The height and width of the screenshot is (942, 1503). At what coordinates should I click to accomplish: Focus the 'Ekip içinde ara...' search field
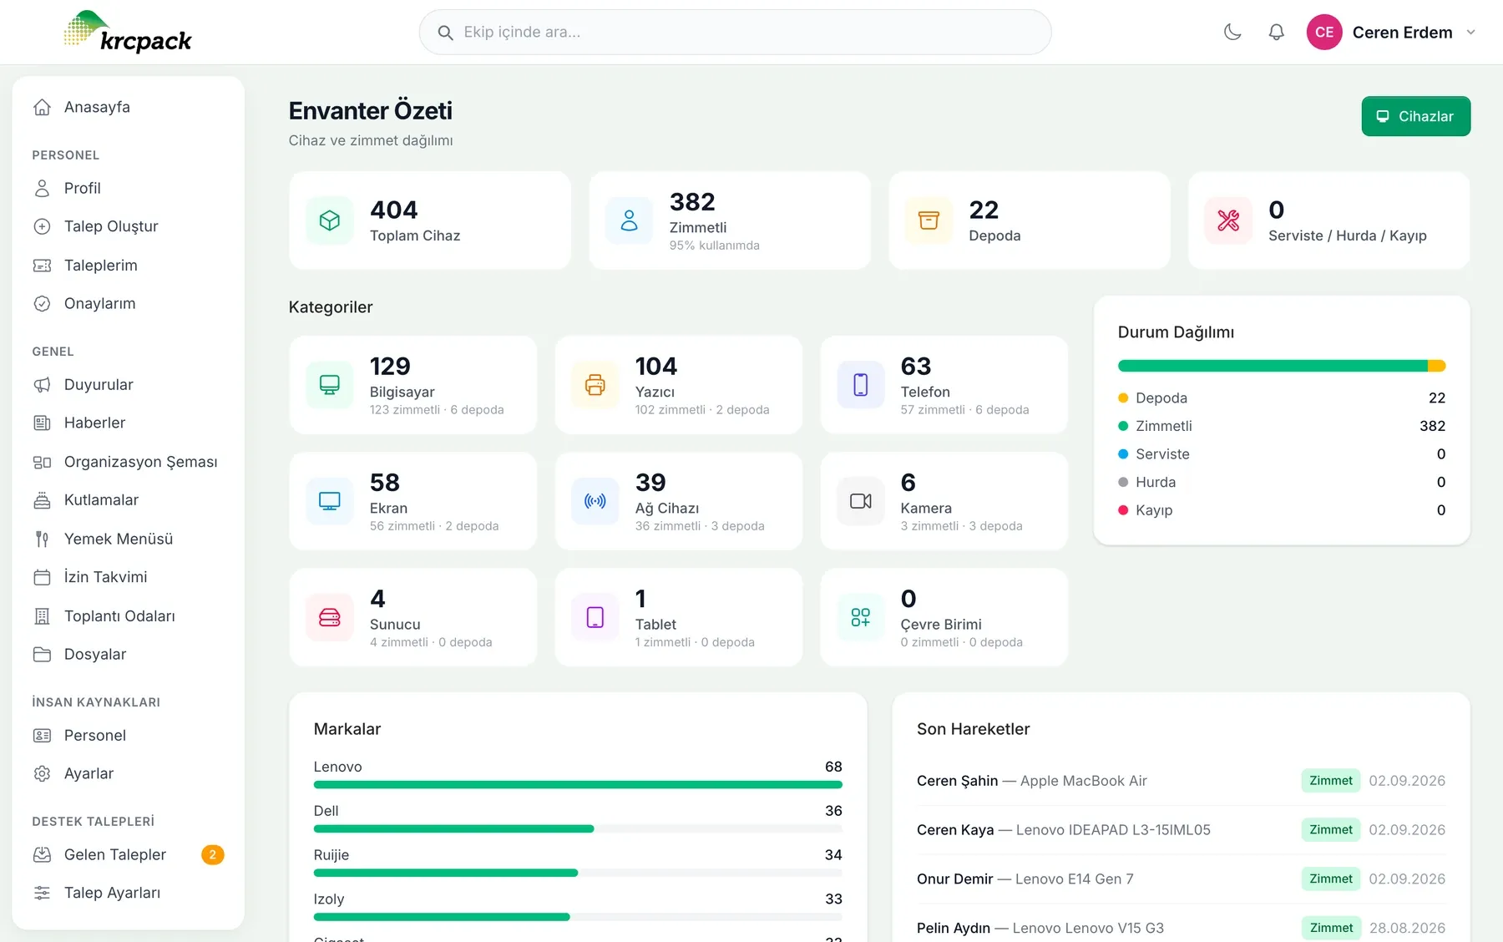(735, 33)
